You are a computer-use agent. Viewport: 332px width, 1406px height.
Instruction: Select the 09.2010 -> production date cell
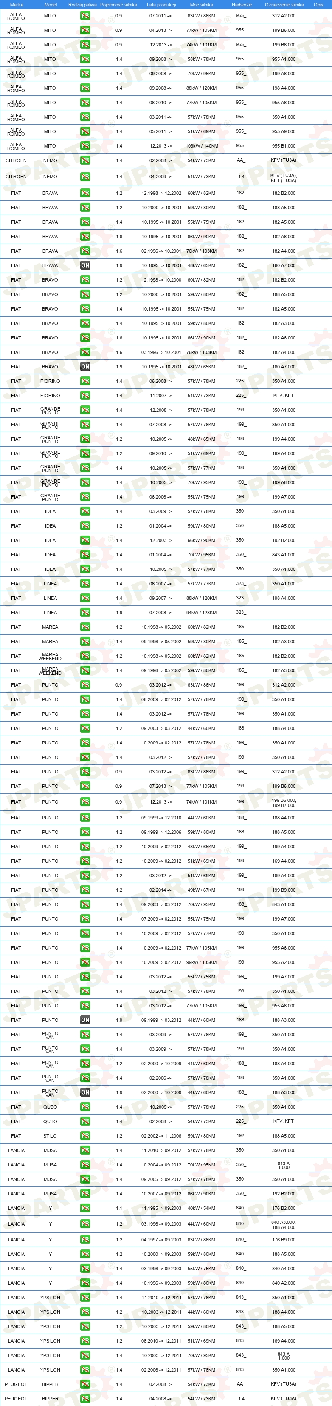pos(160,453)
